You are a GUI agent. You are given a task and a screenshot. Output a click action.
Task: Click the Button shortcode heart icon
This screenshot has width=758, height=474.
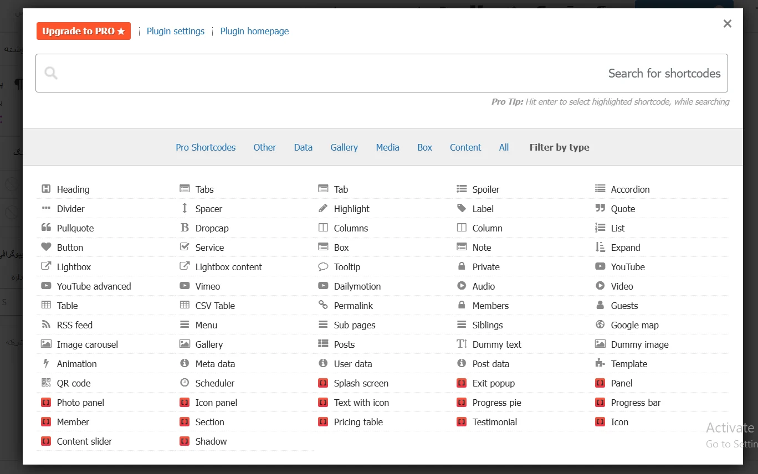click(x=47, y=248)
